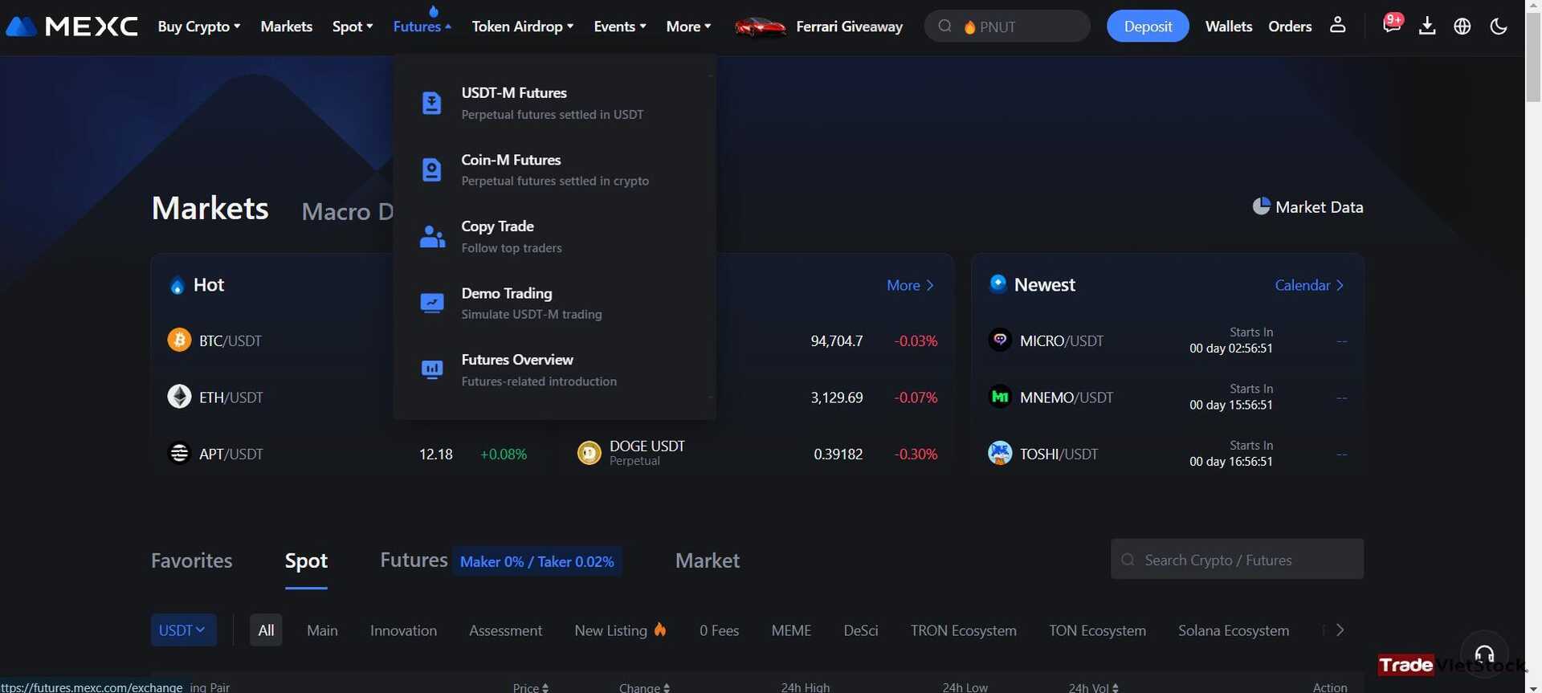Show more category tabs with right chevron
1542x693 pixels.
(x=1340, y=630)
